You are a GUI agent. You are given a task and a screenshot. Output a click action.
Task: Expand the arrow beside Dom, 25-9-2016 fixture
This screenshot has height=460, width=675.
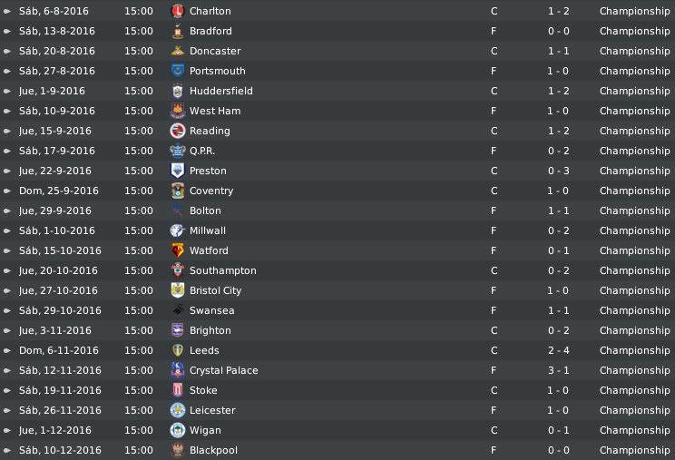coord(7,191)
